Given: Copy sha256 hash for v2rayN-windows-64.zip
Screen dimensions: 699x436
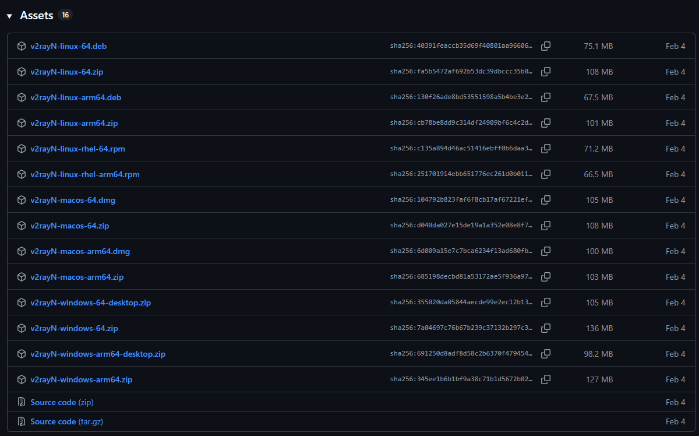Looking at the screenshot, I should point(546,328).
